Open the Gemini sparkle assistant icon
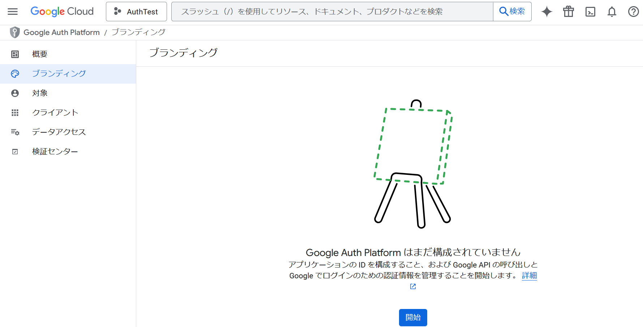 [x=547, y=12]
